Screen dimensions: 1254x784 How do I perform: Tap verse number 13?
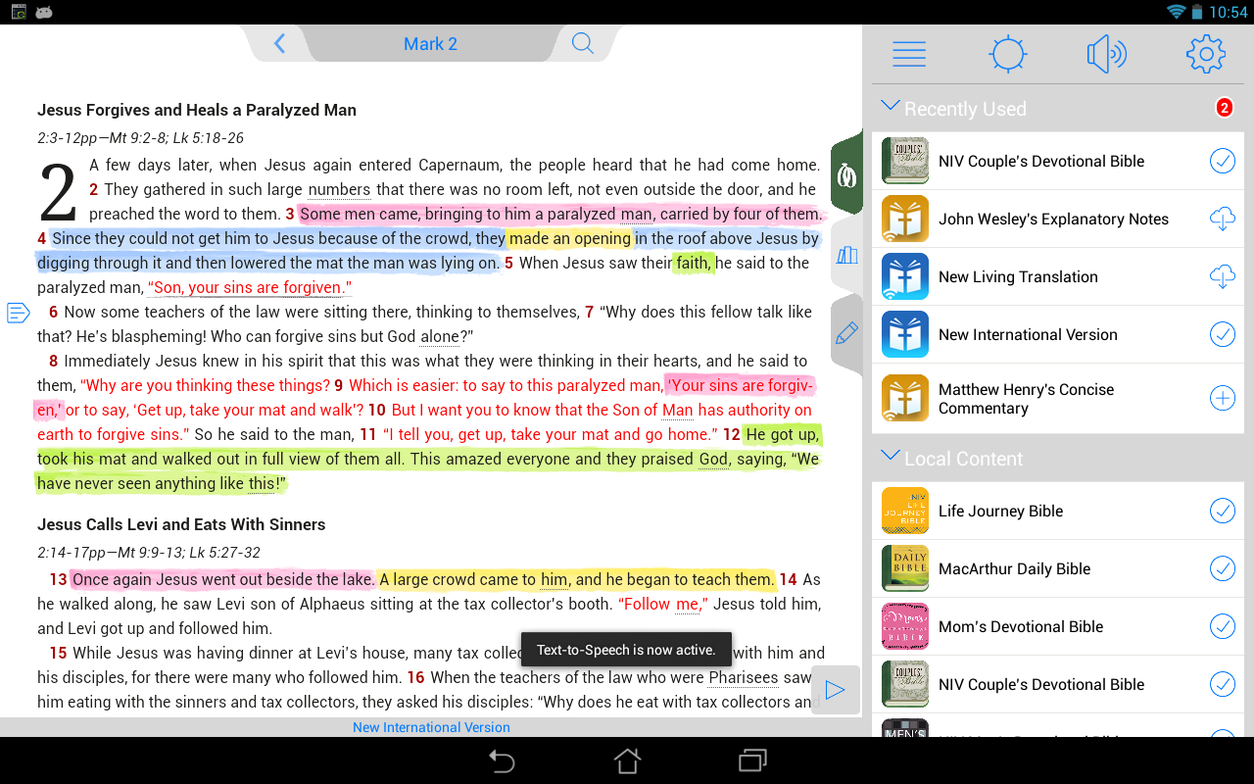point(58,580)
